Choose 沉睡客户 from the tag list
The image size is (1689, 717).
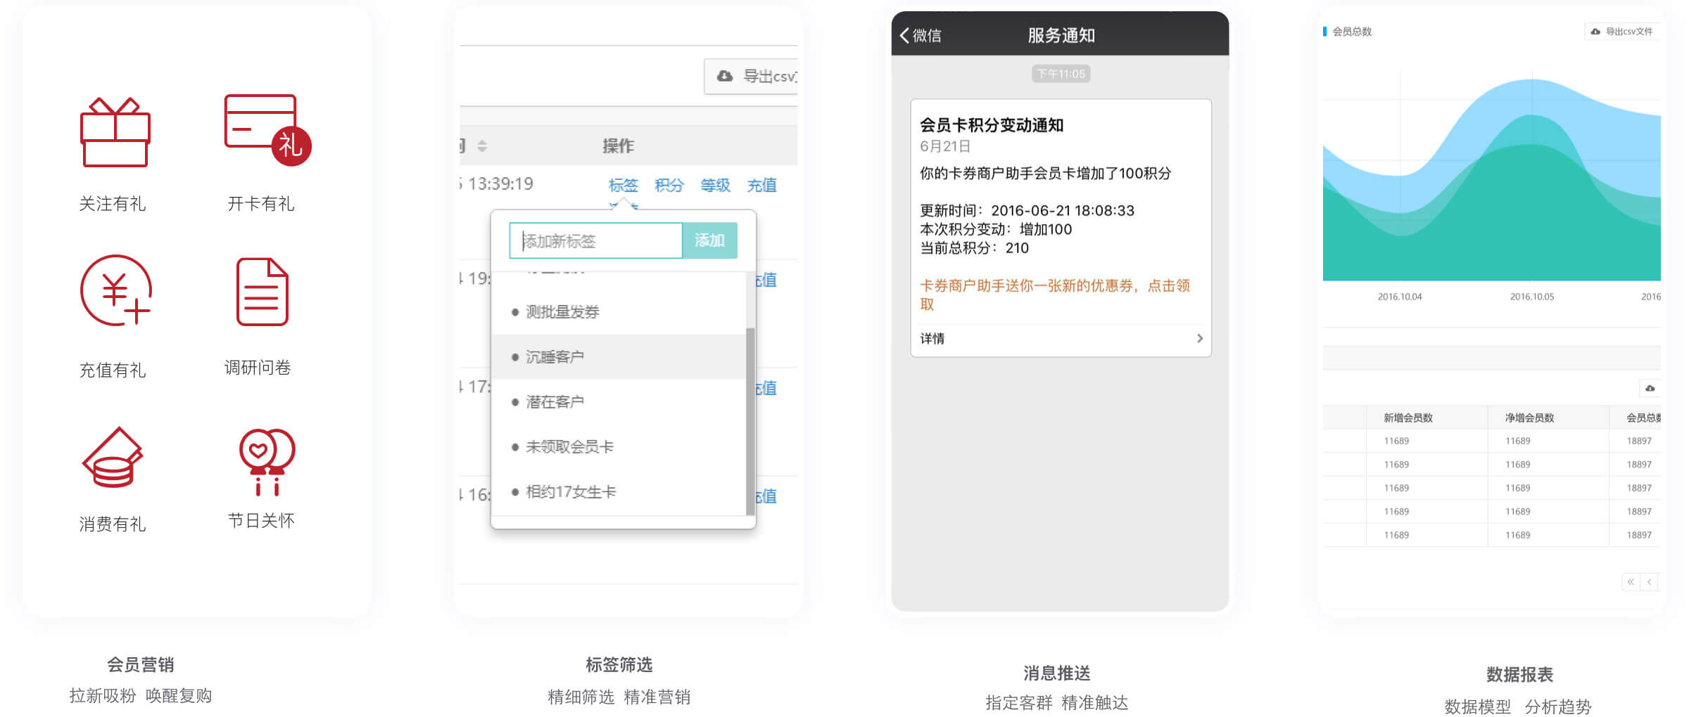(555, 357)
